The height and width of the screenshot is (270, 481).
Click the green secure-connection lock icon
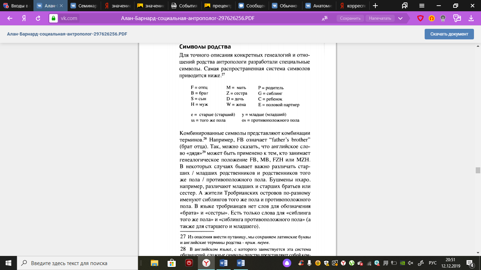point(54,18)
